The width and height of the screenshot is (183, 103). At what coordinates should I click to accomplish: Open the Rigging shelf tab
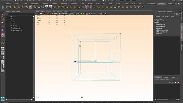(170, 4)
